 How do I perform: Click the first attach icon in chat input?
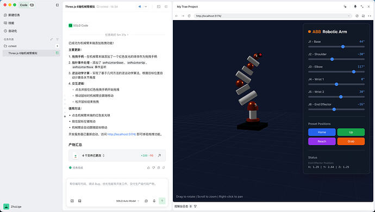[x=72, y=201]
